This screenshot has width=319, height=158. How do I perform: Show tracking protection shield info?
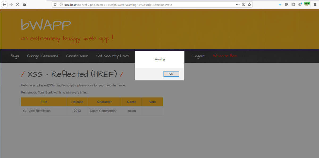tap(55, 5)
